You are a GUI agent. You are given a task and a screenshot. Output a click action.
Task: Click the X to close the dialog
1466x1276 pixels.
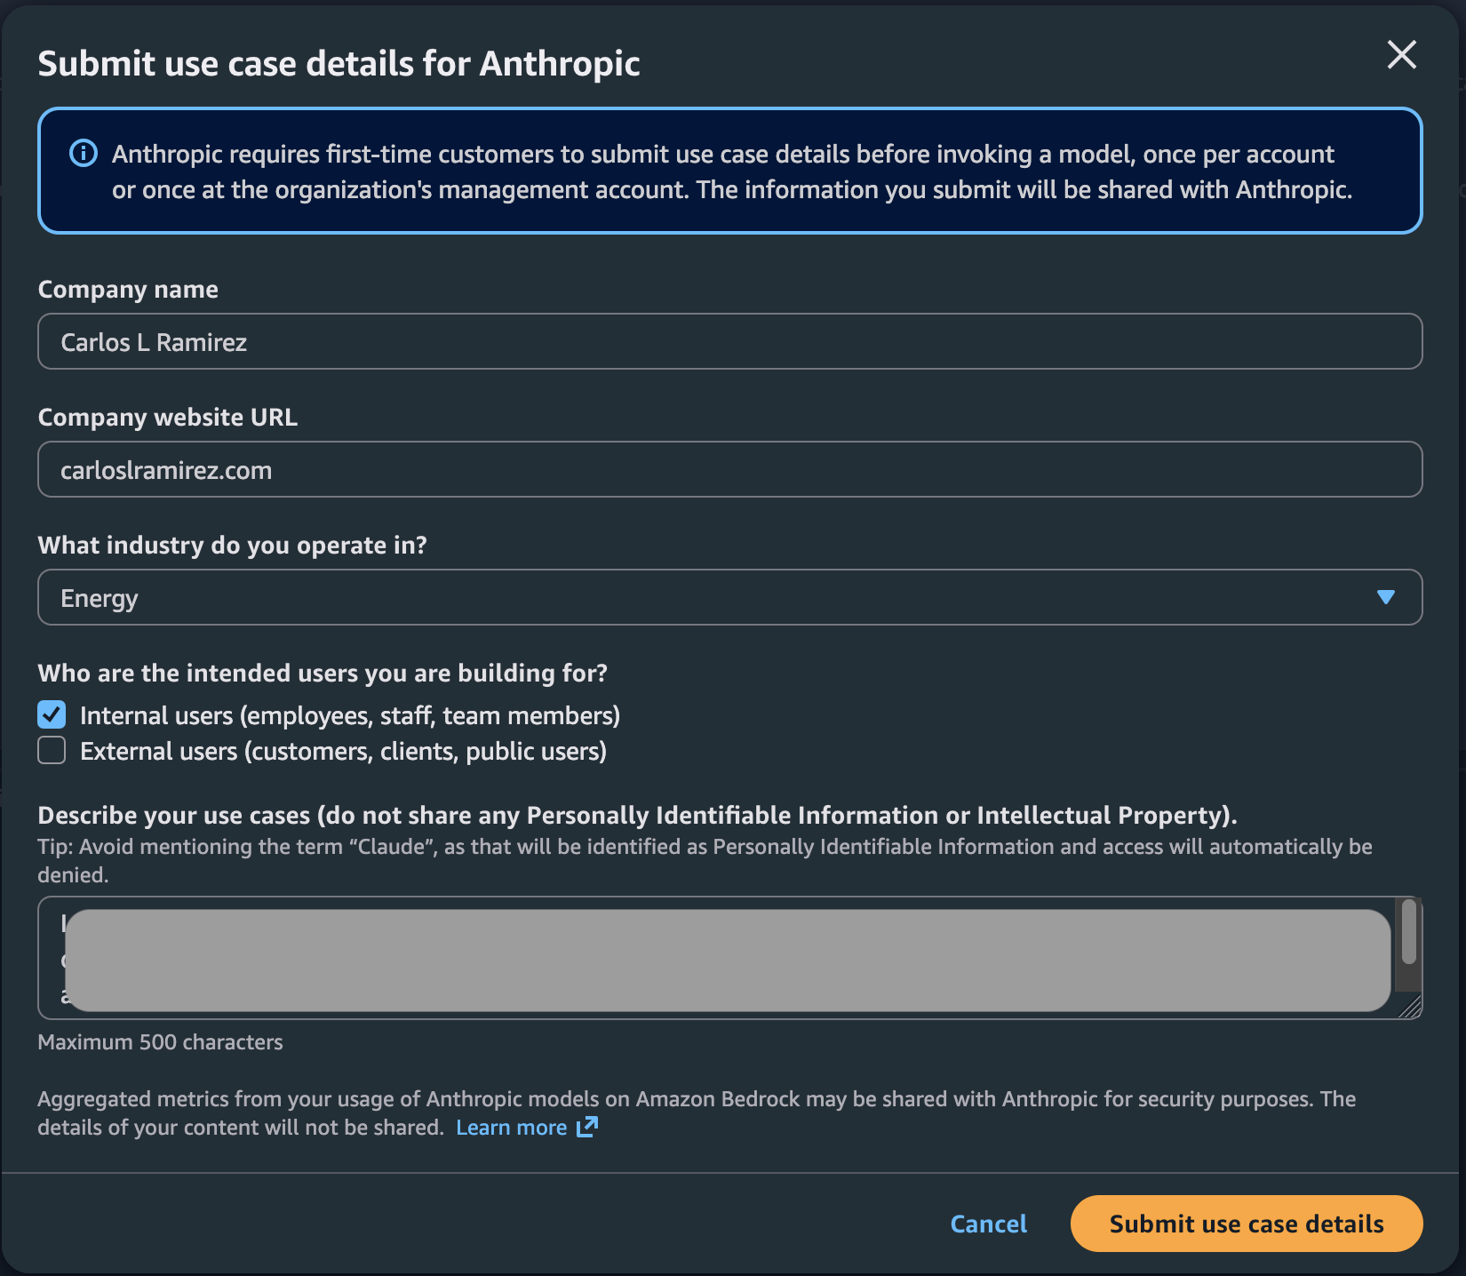(1401, 55)
